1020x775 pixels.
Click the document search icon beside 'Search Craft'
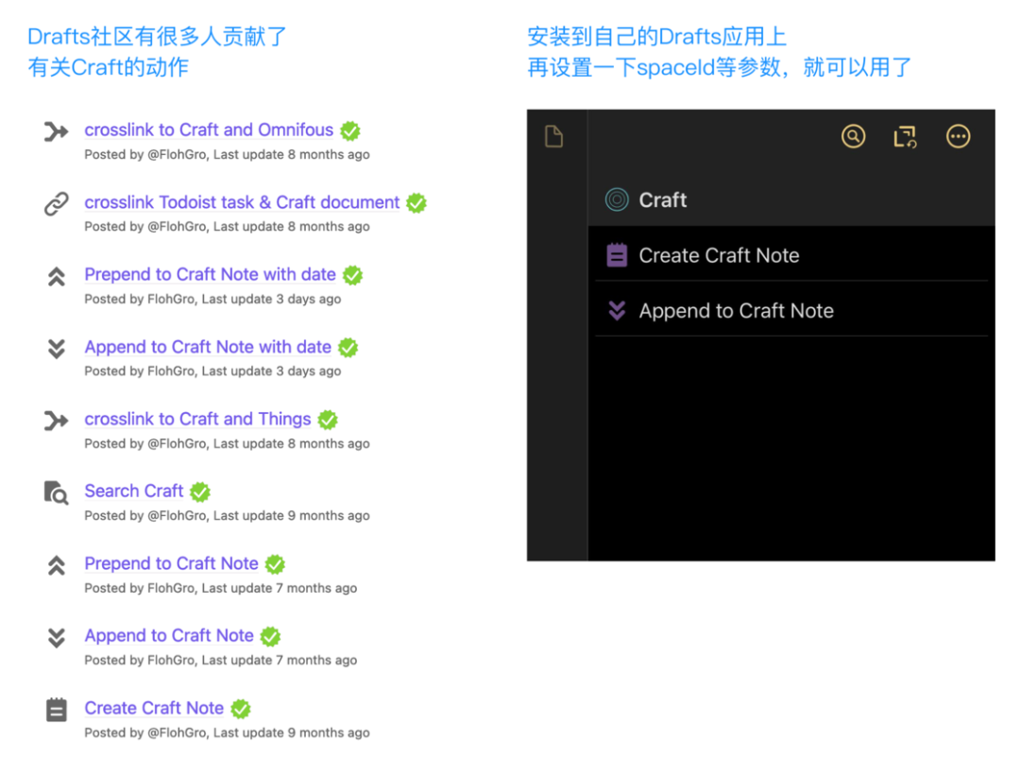tap(56, 493)
